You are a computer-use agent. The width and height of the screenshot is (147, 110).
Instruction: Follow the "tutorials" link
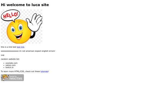(44, 71)
